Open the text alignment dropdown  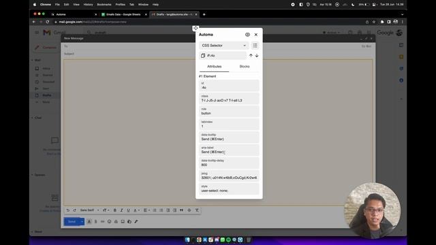(146, 210)
